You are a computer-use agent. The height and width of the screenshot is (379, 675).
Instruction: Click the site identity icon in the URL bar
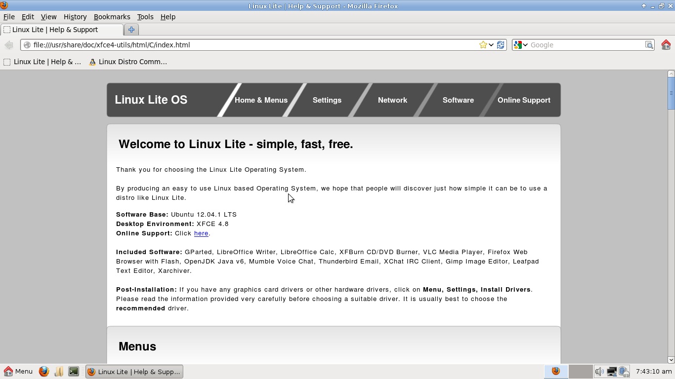27,45
